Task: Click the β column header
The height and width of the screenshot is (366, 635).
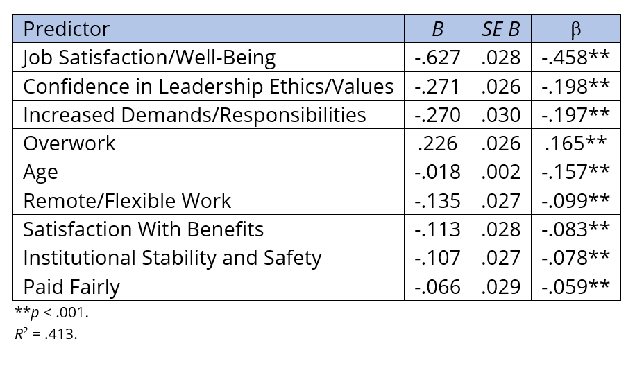Action: [x=575, y=29]
